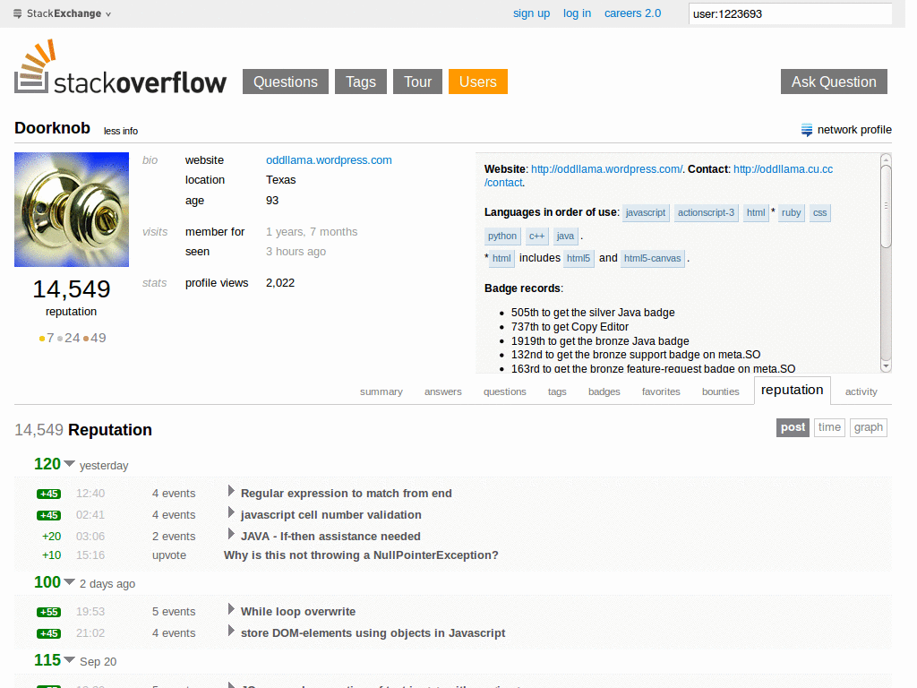Switch to the favorites tab

pos(661,392)
